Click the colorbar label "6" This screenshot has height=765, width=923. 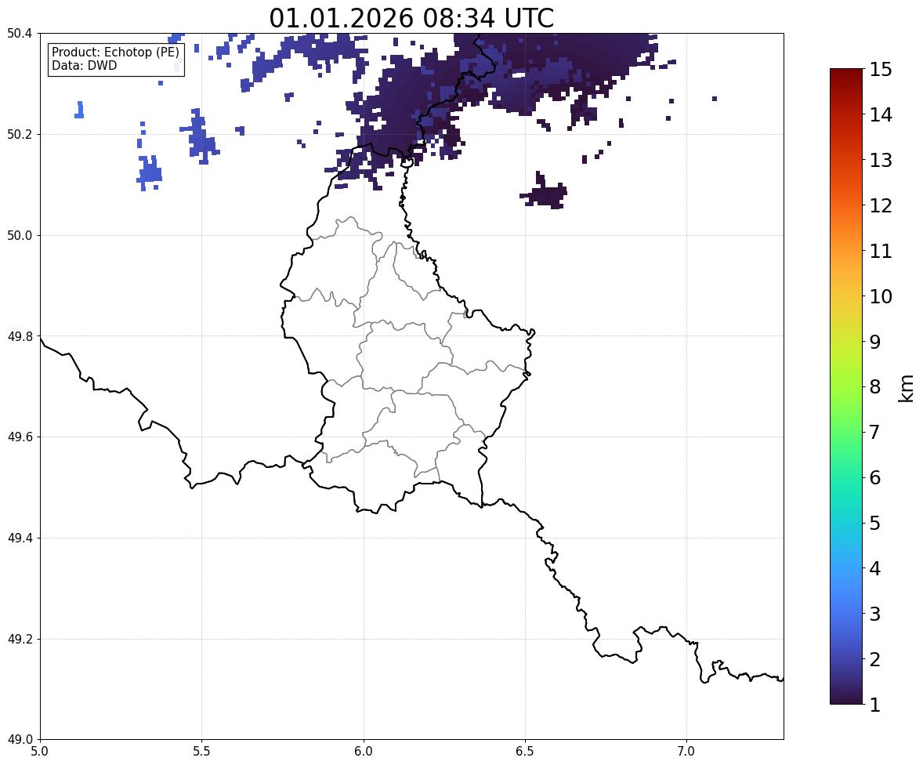point(875,477)
